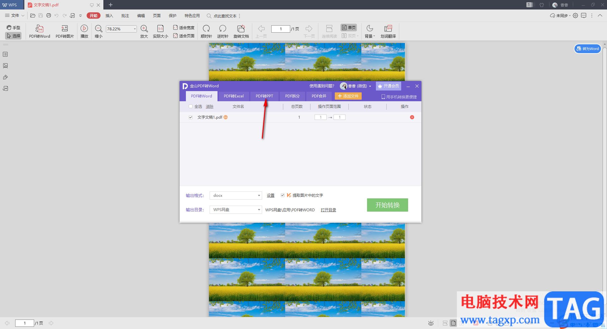Click the status bar page number field
The width and height of the screenshot is (607, 329).
pyautogui.click(x=25, y=323)
